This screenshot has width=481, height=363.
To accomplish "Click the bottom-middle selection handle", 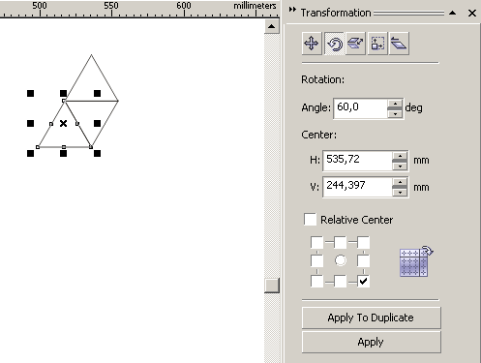I will coord(63,153).
